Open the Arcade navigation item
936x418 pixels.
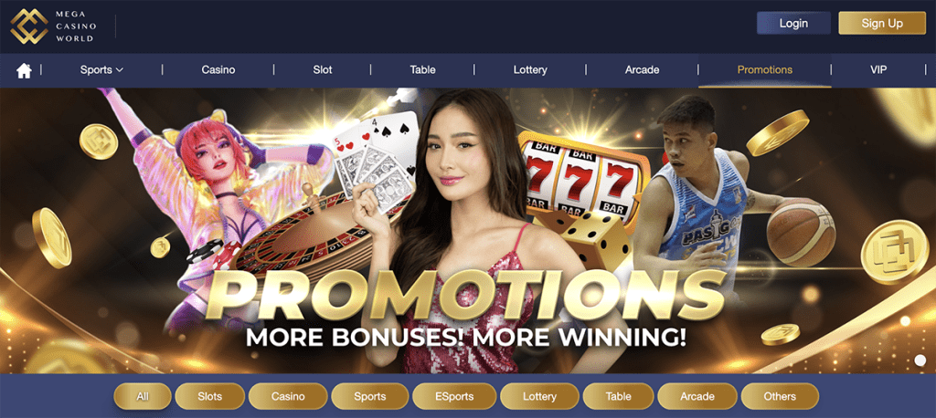click(642, 69)
